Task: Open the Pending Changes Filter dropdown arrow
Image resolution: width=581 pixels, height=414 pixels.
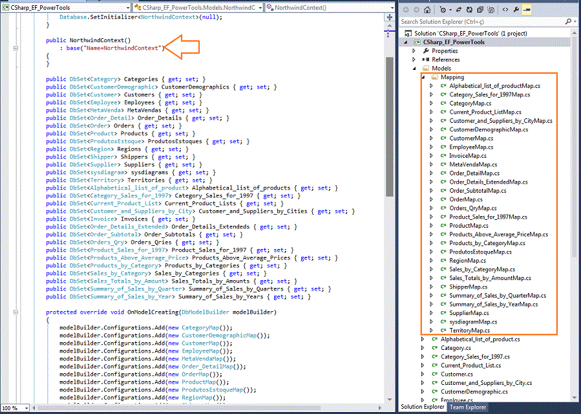Action: [450, 10]
